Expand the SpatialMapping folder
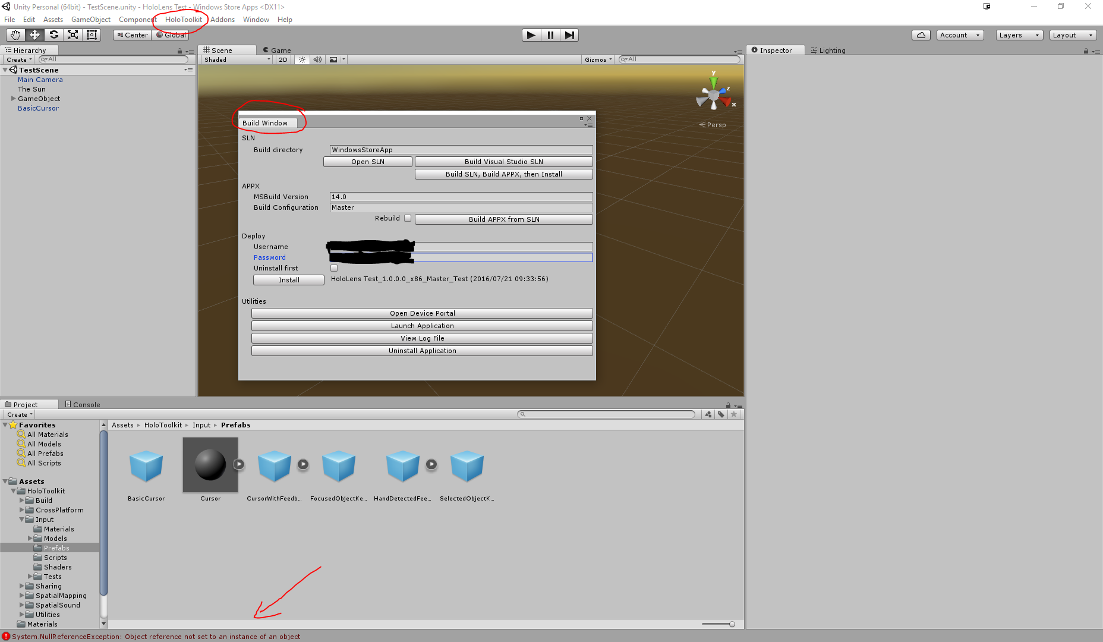The image size is (1103, 642). 22,595
